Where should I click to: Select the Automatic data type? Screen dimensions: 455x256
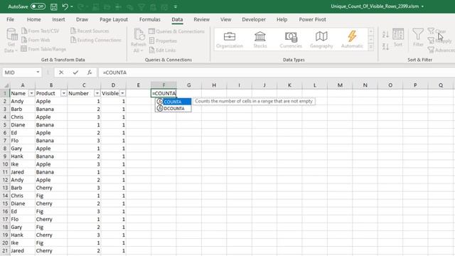[352, 40]
